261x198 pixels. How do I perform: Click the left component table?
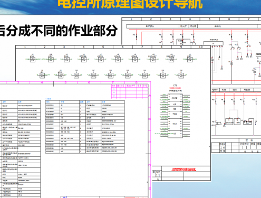[20, 149]
